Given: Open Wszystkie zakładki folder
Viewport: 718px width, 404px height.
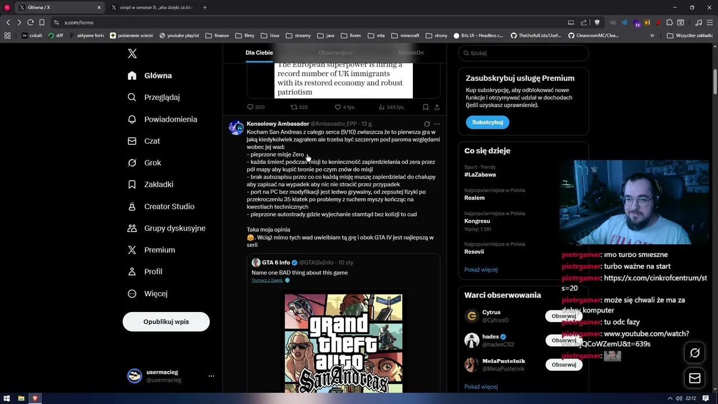Looking at the screenshot, I should point(689,35).
